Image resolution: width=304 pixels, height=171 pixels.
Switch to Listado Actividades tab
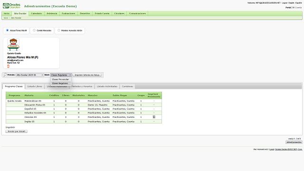pyautogui.click(x=107, y=86)
